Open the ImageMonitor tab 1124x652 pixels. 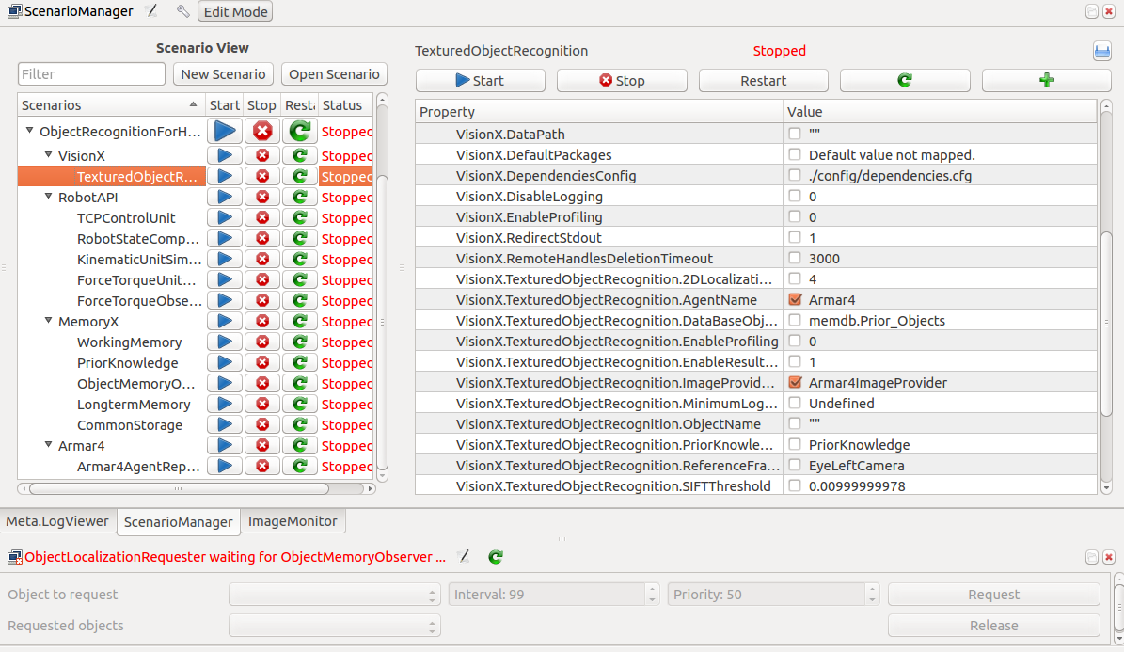[x=293, y=521]
